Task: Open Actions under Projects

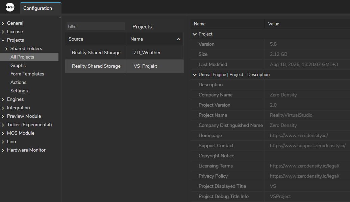Action: tap(18, 82)
